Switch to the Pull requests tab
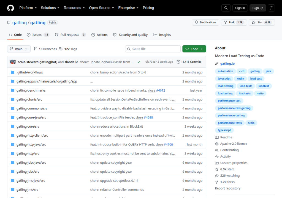 70,35
